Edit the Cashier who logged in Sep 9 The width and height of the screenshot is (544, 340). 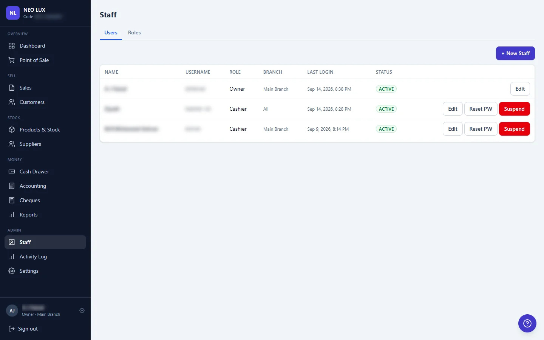[453, 129]
